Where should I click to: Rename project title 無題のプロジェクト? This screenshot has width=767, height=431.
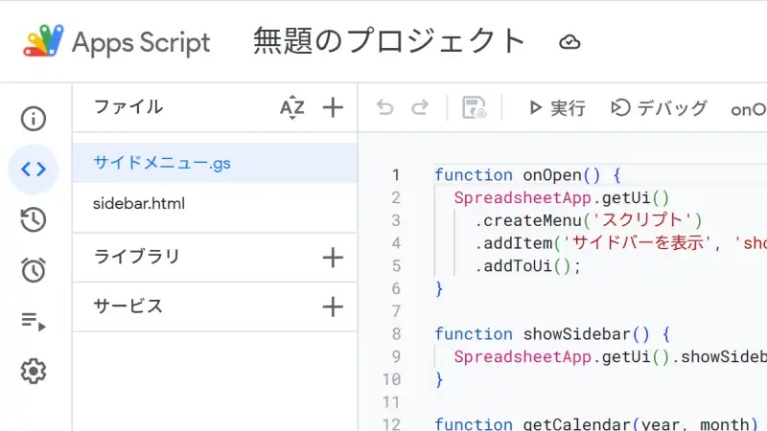click(x=389, y=41)
